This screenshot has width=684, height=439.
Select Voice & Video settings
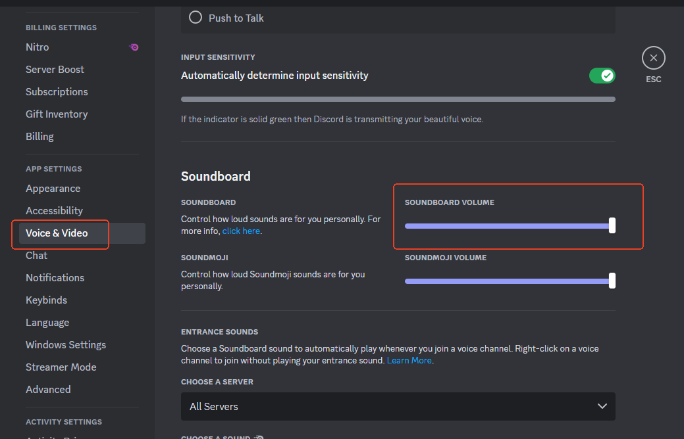tap(82, 233)
